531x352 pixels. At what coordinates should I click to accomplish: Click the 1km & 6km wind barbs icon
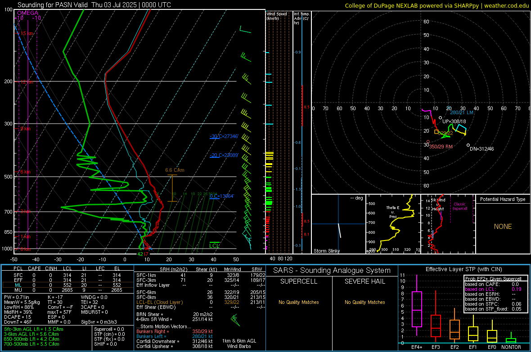point(235,320)
